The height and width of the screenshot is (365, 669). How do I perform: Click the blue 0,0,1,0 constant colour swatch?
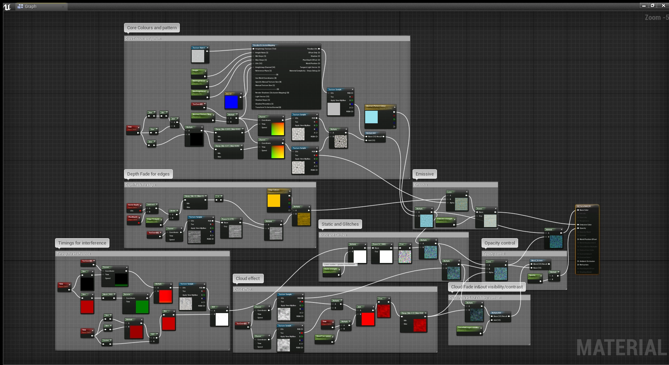click(231, 102)
